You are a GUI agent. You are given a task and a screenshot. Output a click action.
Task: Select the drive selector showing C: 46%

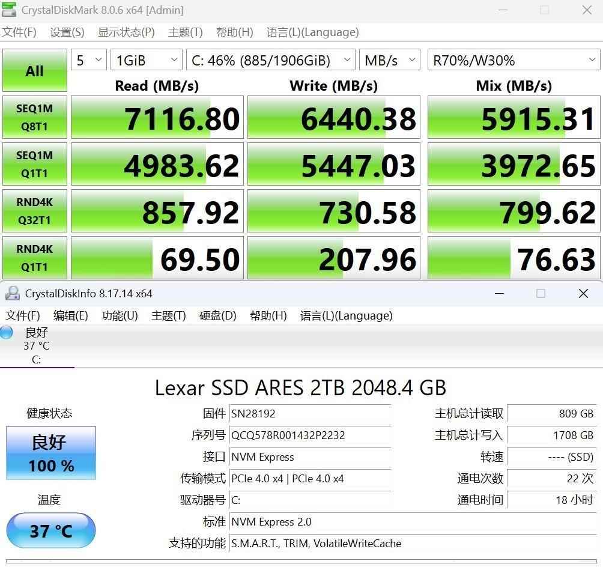(270, 59)
